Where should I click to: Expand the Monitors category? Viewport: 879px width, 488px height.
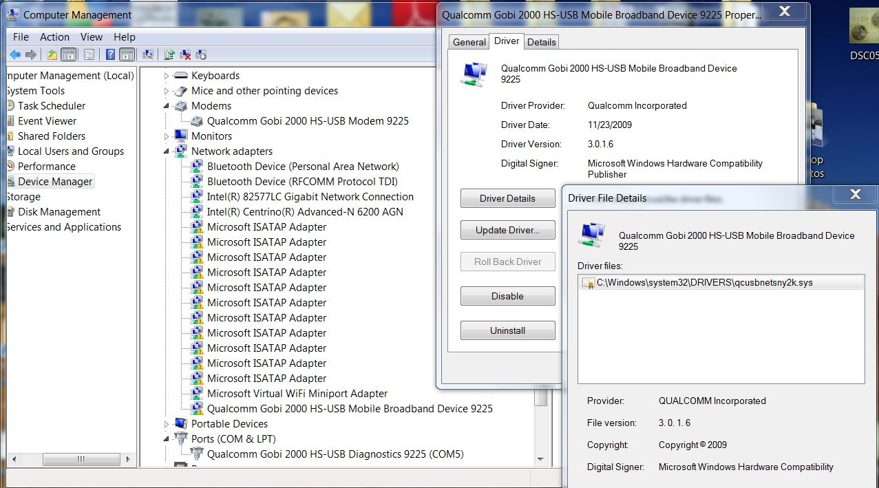tap(167, 136)
